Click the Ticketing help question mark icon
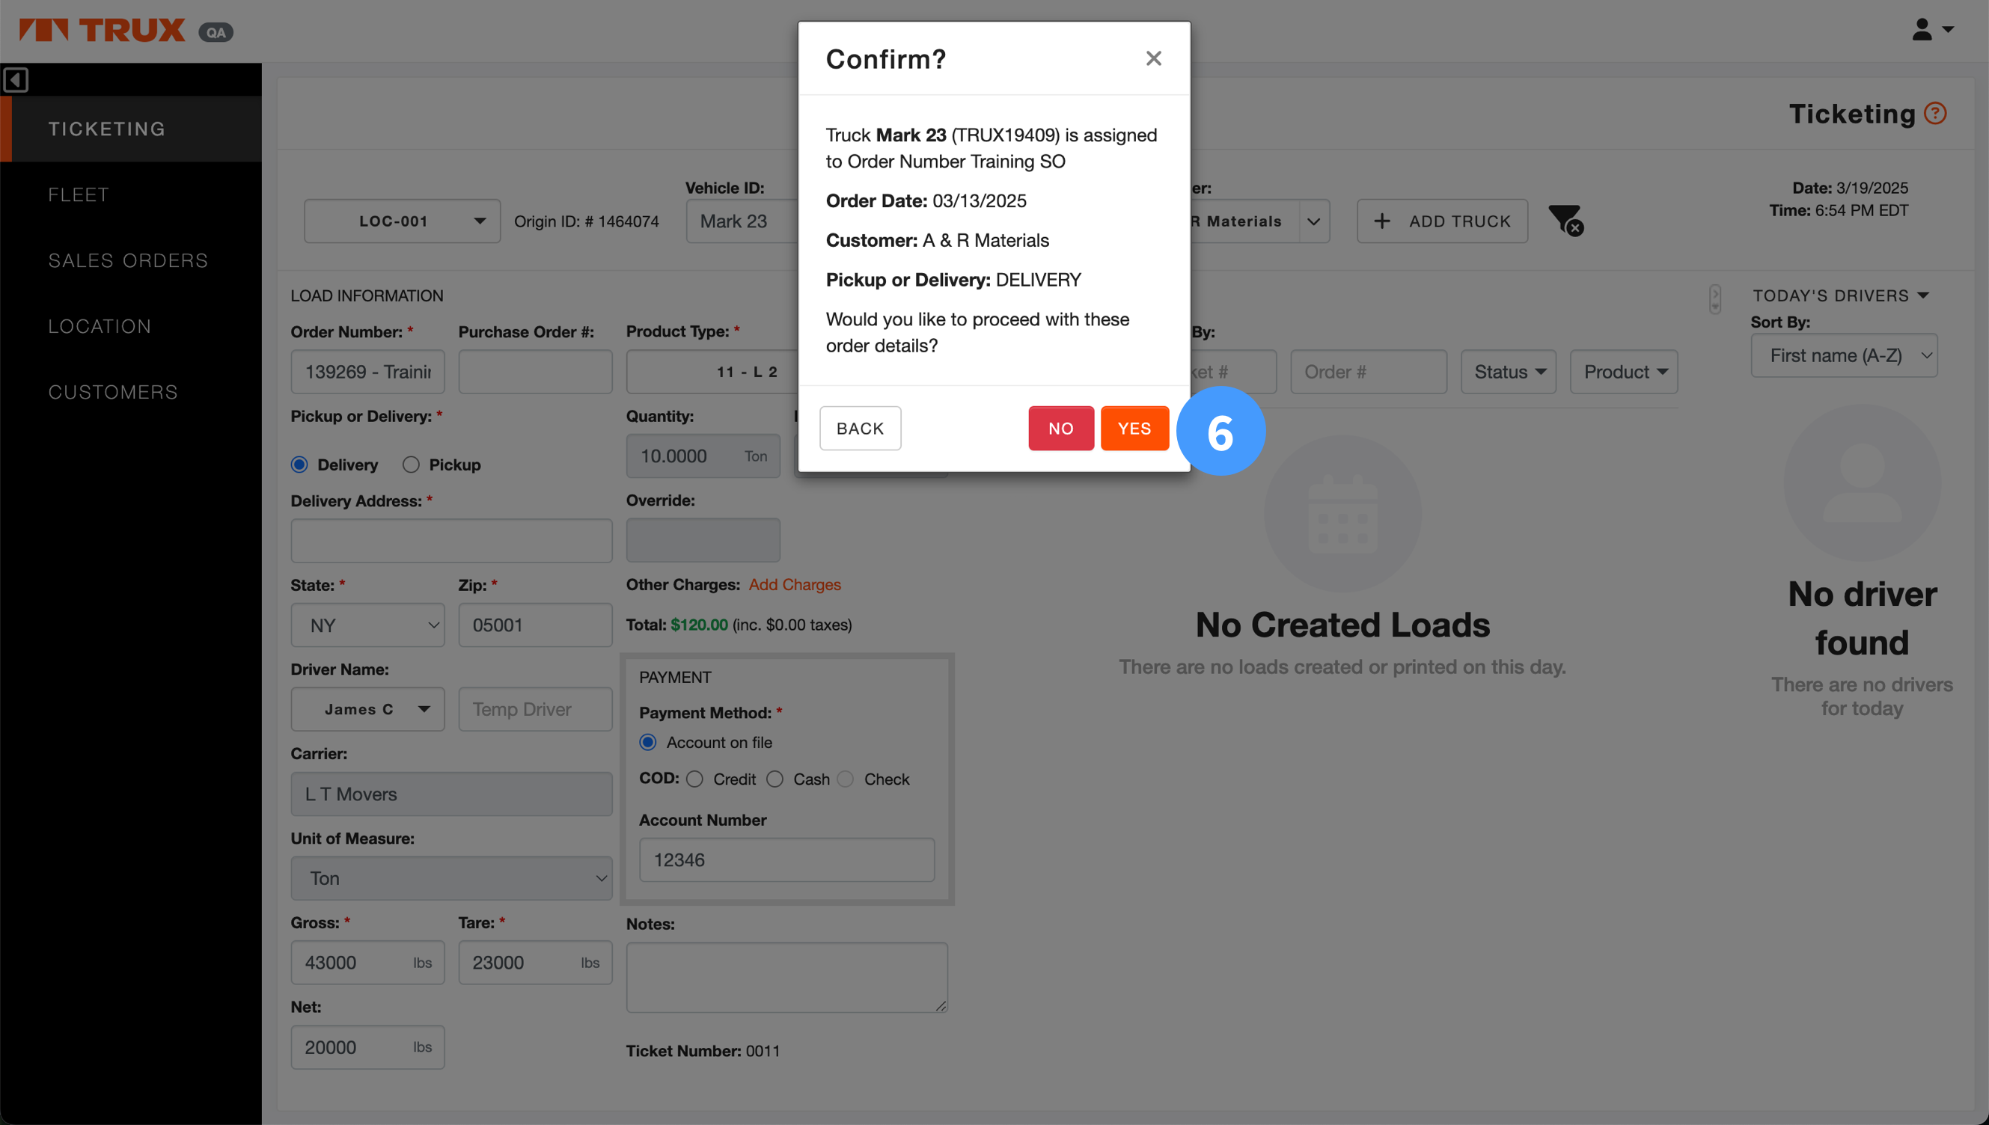This screenshot has height=1125, width=1989. 1935,114
